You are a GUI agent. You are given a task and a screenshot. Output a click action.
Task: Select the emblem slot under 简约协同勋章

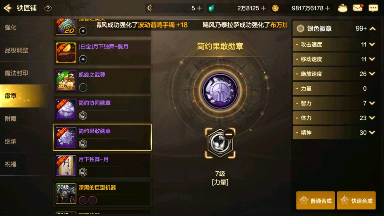(x=83, y=115)
